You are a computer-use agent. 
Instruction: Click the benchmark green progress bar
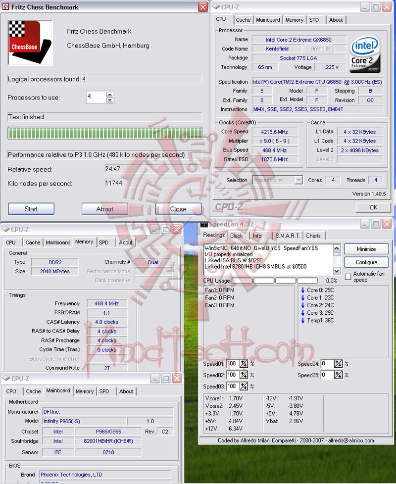point(105,133)
